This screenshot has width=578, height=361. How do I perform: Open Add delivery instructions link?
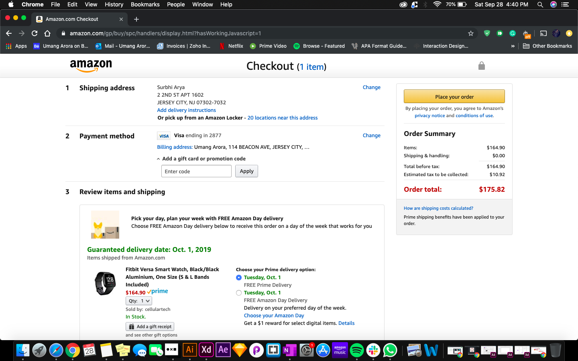(x=186, y=110)
